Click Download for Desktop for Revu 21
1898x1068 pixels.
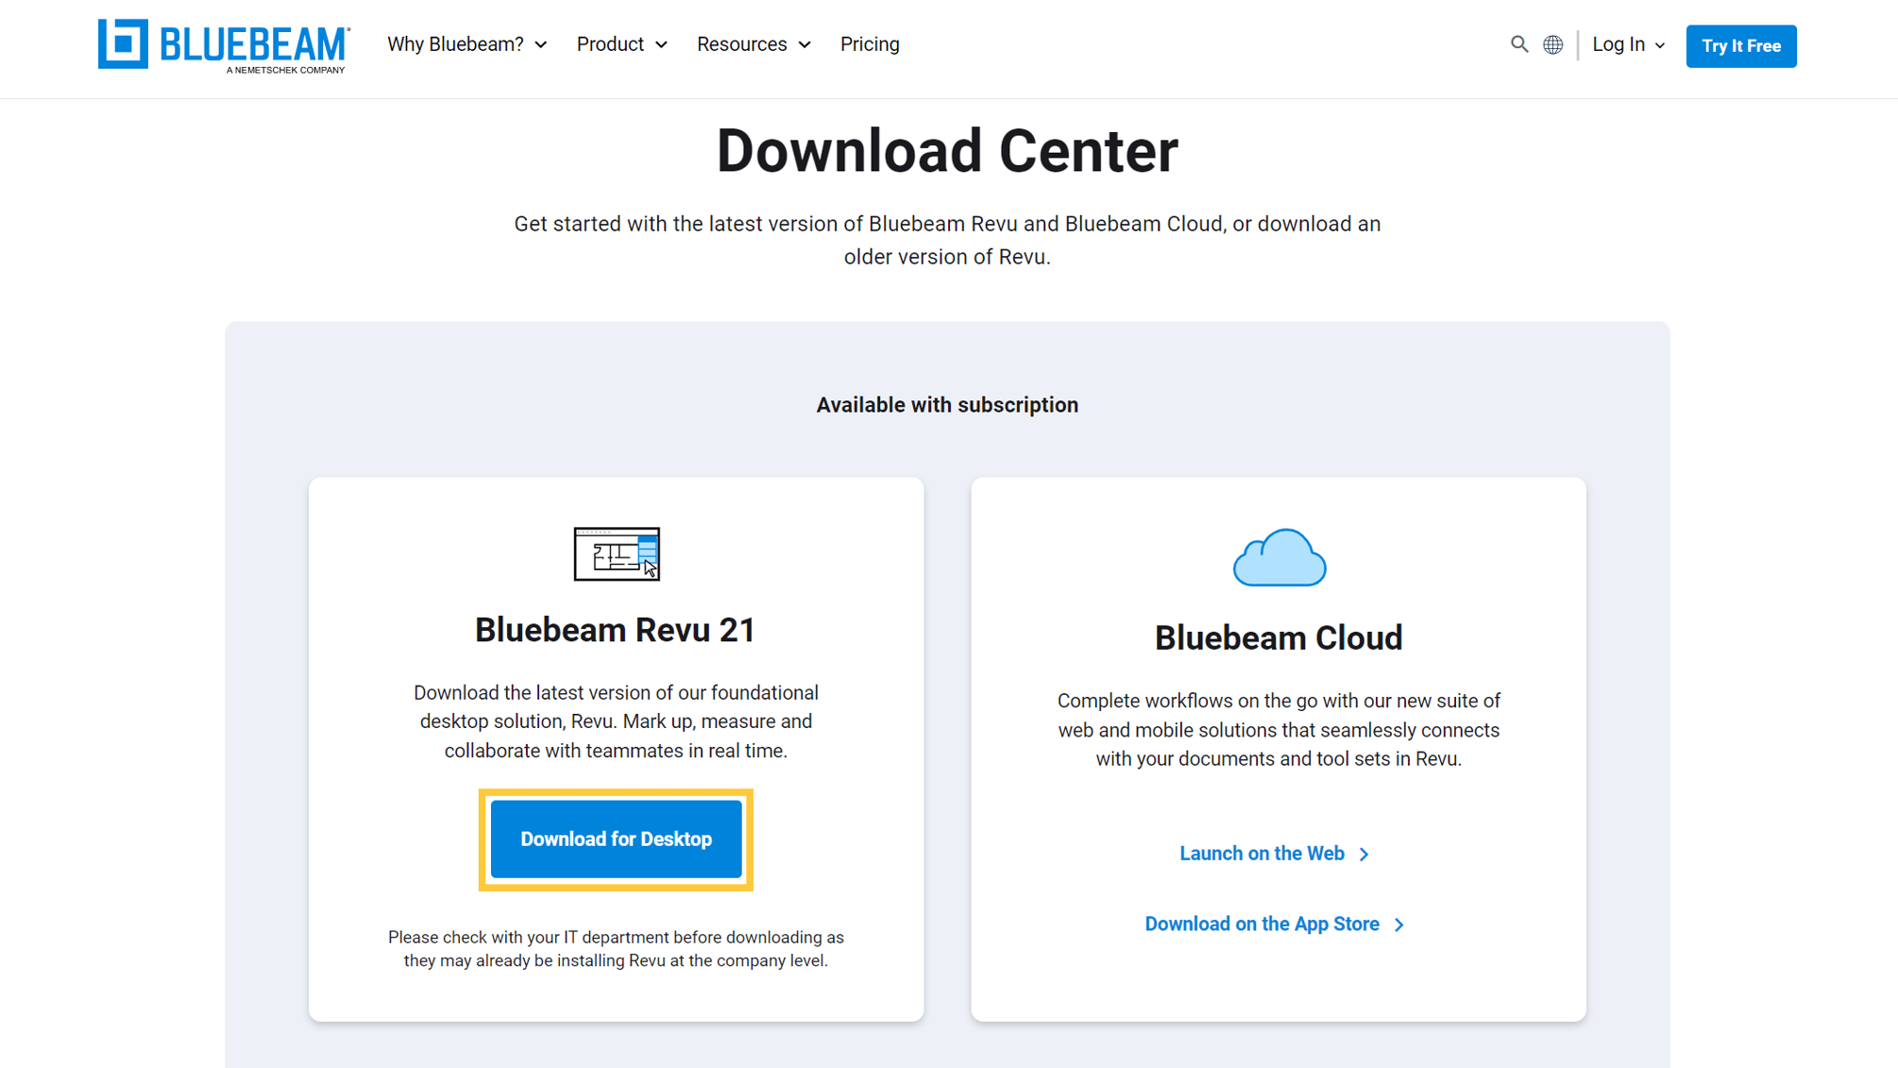tap(615, 839)
